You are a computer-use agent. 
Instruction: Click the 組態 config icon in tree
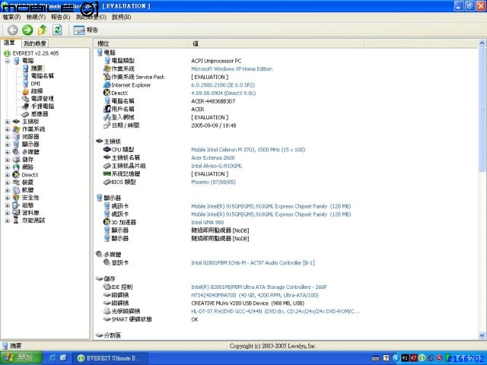[x=16, y=205]
